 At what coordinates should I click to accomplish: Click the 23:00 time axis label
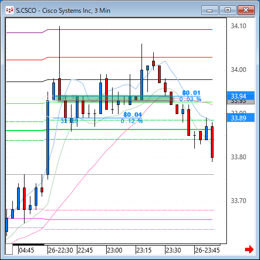click(x=115, y=250)
